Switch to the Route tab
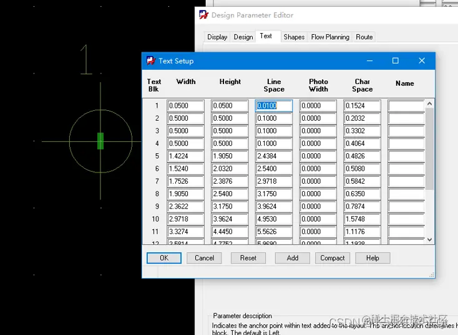The width and height of the screenshot is (458, 335). click(364, 37)
